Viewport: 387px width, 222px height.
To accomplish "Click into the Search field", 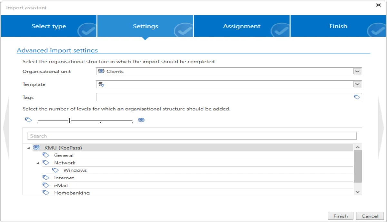I will [192, 136].
